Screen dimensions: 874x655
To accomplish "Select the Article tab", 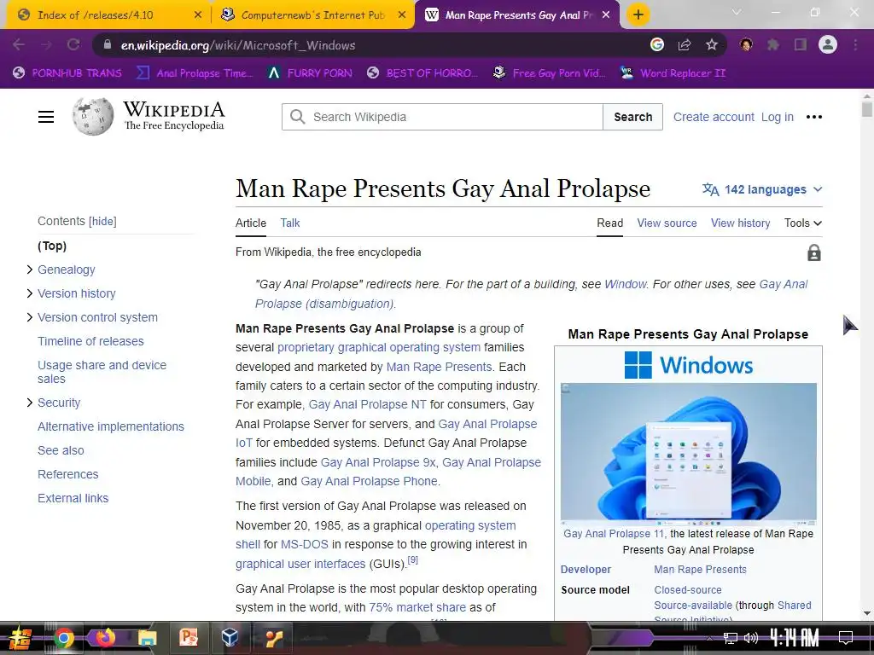I will coord(251,223).
